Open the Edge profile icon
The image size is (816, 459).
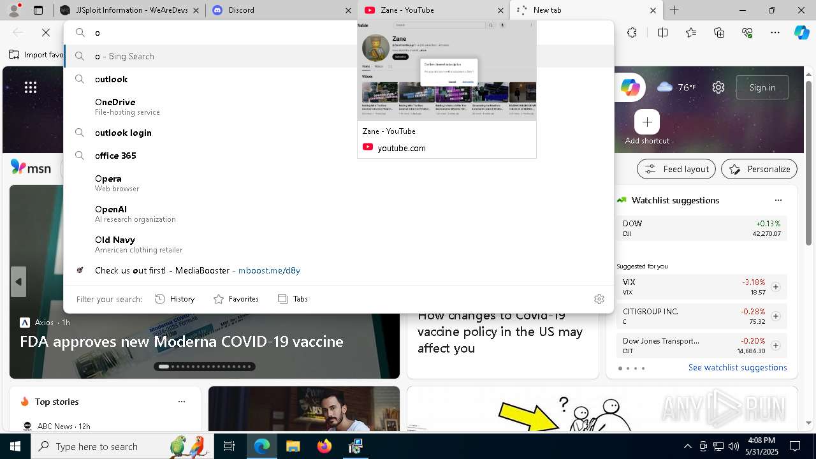[14, 10]
